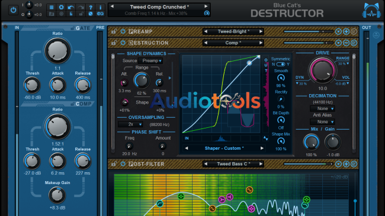Open the settings gear icon
Image resolution: width=385 pixels, height=216 pixels.
tap(61, 7)
